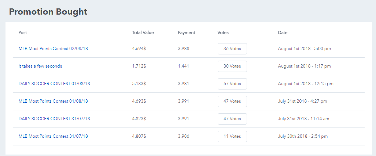The height and width of the screenshot is (156, 376).
Task: Open MLB Most Points Contest 02/08/18 post
Action: (53, 49)
